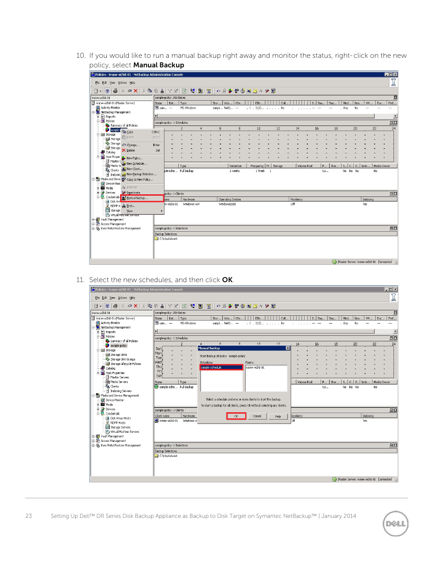Click Attributes pane scrollbar right arrow, step 10 screenshot
The image size is (434, 562).
(x=395, y=116)
